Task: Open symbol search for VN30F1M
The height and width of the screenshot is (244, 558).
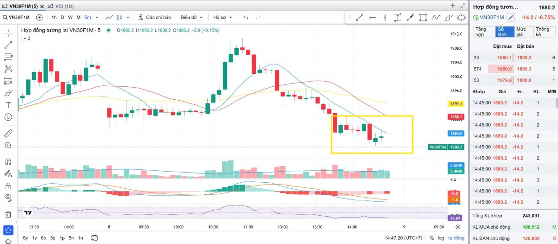Action: [16, 17]
